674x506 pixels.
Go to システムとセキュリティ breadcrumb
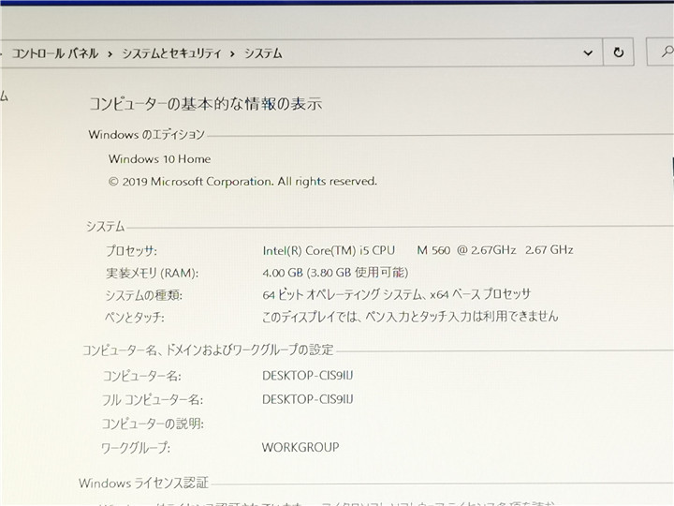(x=171, y=53)
